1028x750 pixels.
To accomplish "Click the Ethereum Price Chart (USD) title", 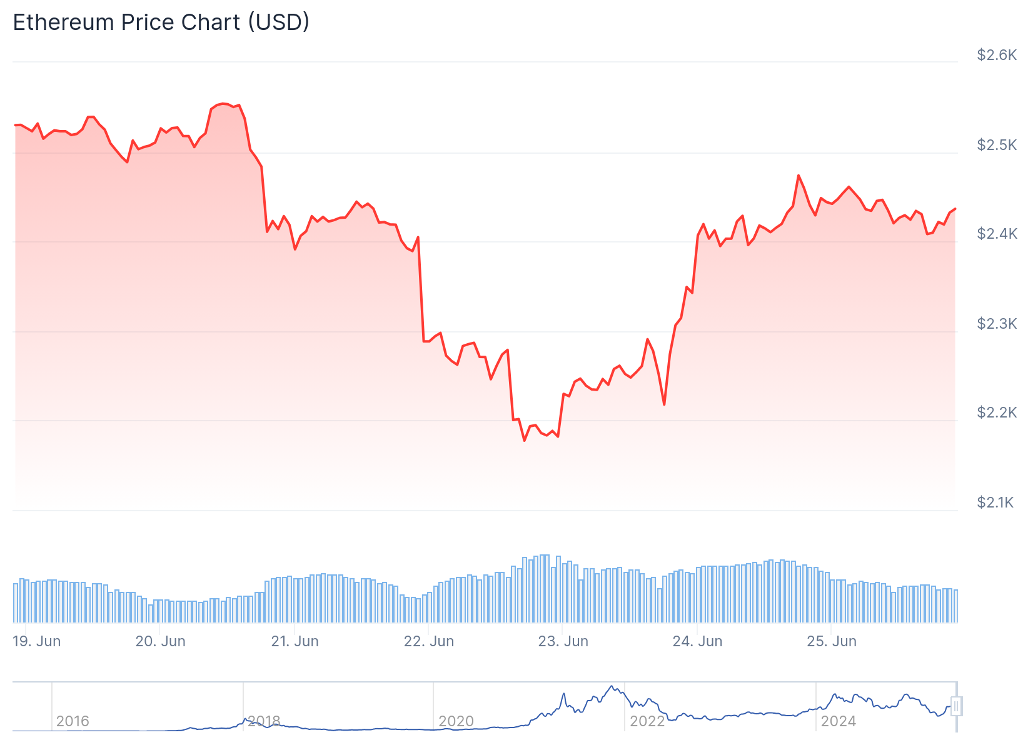I will coord(161,22).
